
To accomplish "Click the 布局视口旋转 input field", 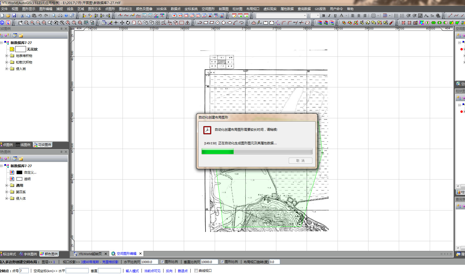I will point(274,262).
